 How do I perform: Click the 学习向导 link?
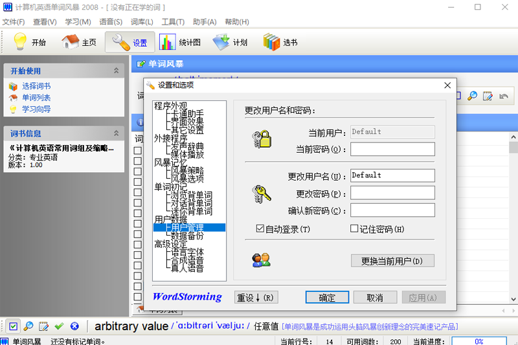click(x=36, y=109)
